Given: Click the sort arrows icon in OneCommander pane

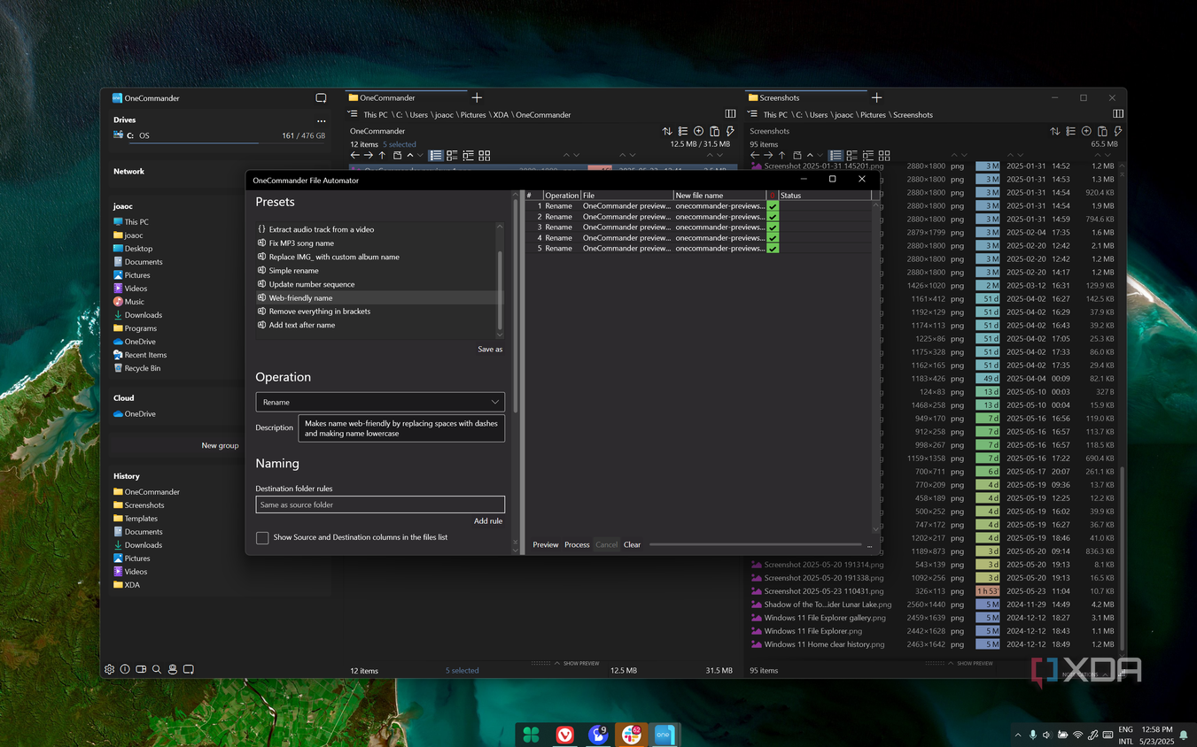Looking at the screenshot, I should point(667,131).
